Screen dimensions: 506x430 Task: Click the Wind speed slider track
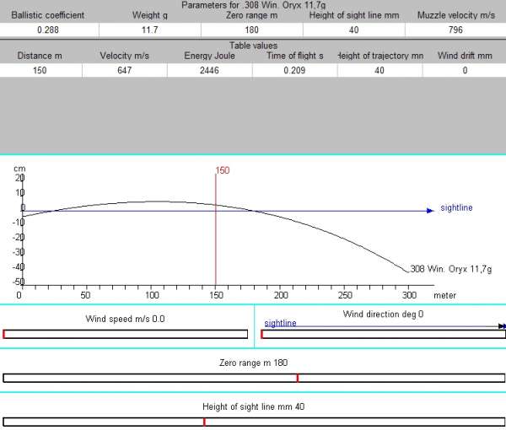[x=126, y=334]
